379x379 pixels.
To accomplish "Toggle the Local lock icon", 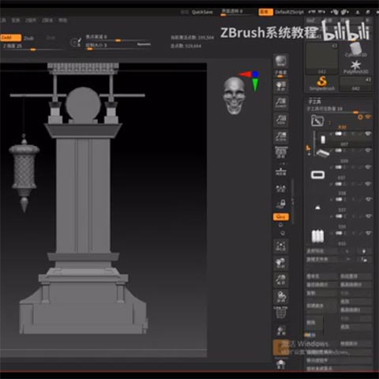I will pos(281,204).
